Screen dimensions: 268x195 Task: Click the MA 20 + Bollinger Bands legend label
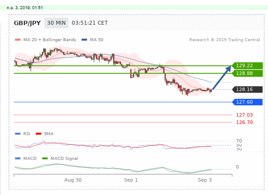pyautogui.click(x=50, y=40)
